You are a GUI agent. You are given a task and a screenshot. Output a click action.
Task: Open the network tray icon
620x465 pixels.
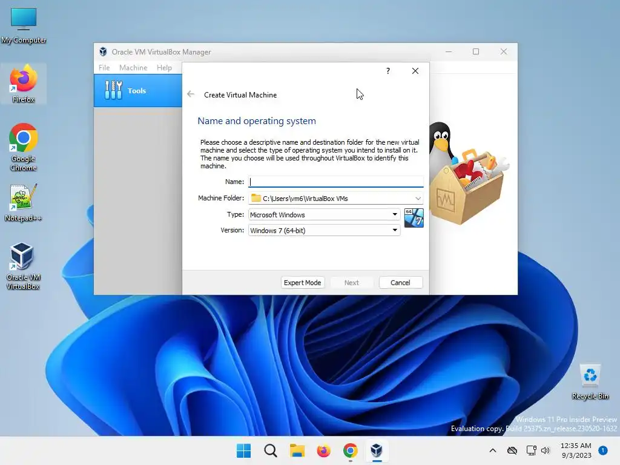(x=531, y=450)
